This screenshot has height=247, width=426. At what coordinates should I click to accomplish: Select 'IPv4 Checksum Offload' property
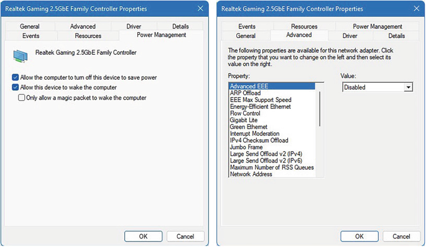[x=272, y=141]
